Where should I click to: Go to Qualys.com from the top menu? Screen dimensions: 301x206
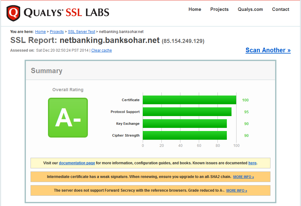250,9
